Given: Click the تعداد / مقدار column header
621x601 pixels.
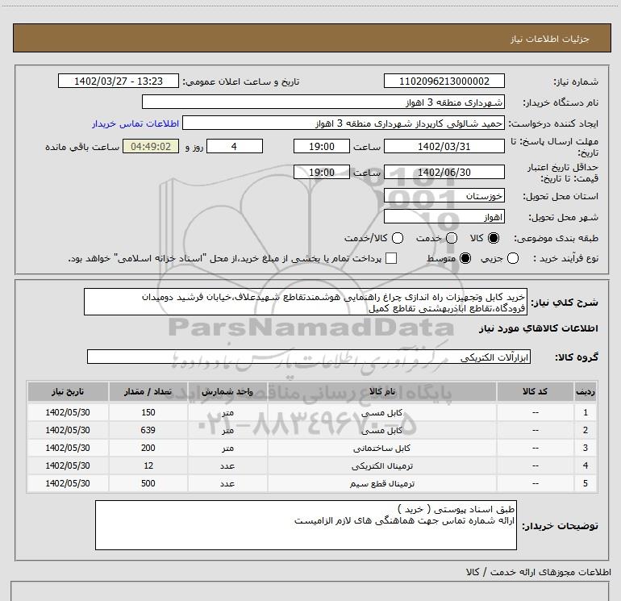Looking at the screenshot, I should point(148,391).
